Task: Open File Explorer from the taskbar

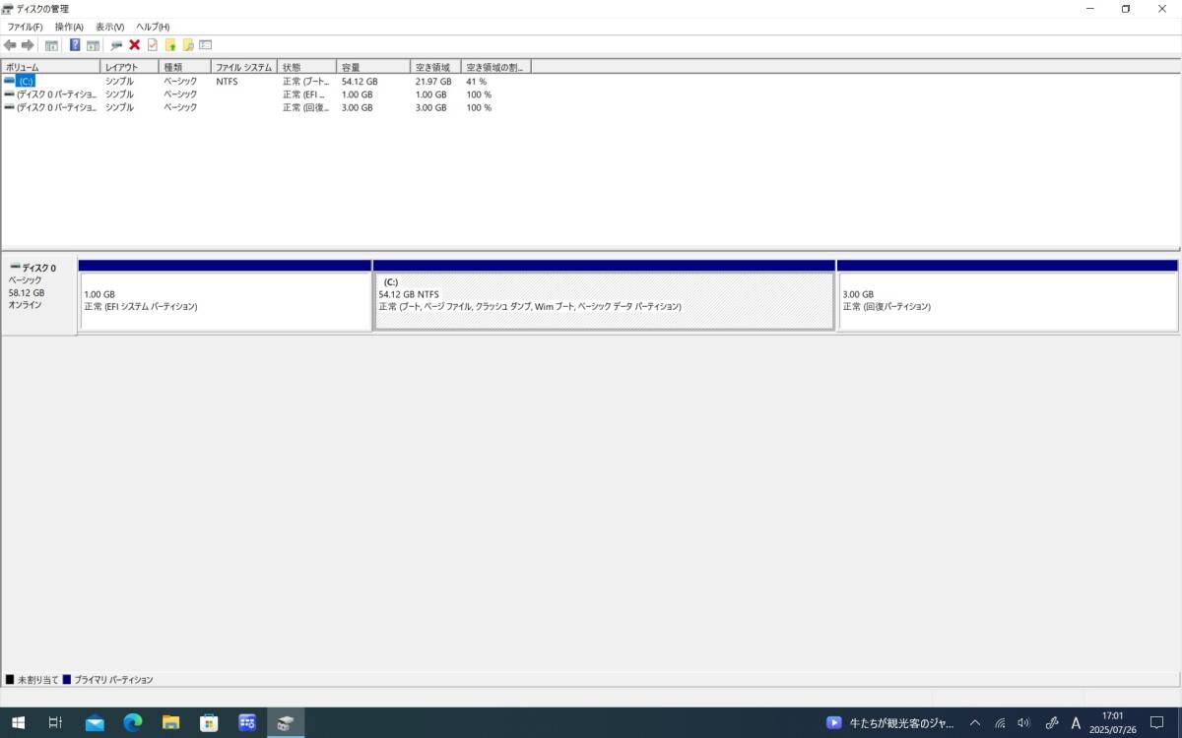Action: point(170,722)
